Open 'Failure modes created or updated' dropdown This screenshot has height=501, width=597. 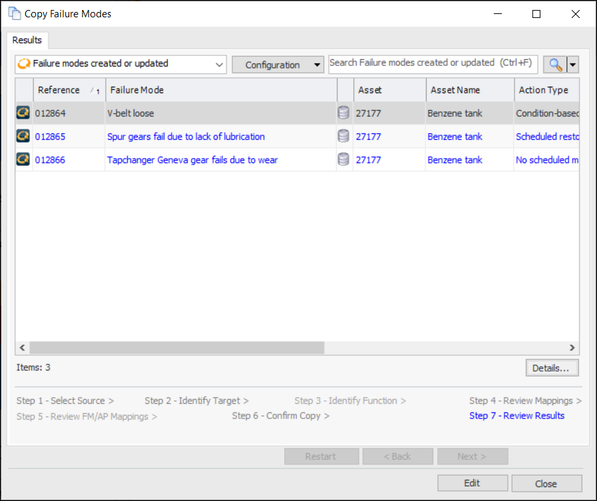tap(120, 64)
